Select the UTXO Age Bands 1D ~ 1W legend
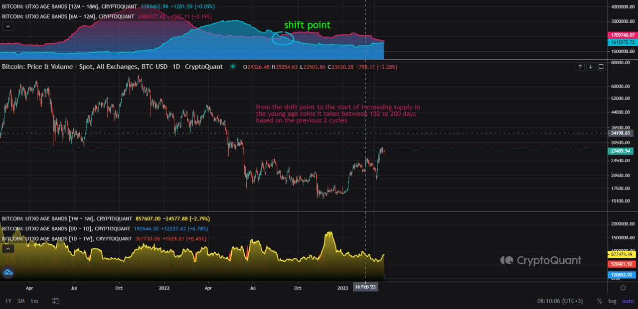 (66, 238)
